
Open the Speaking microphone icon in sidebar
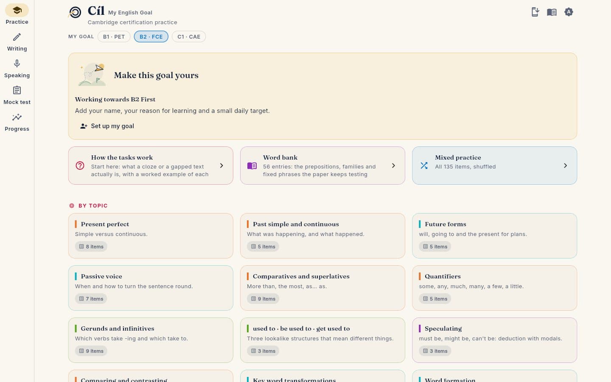(x=17, y=64)
